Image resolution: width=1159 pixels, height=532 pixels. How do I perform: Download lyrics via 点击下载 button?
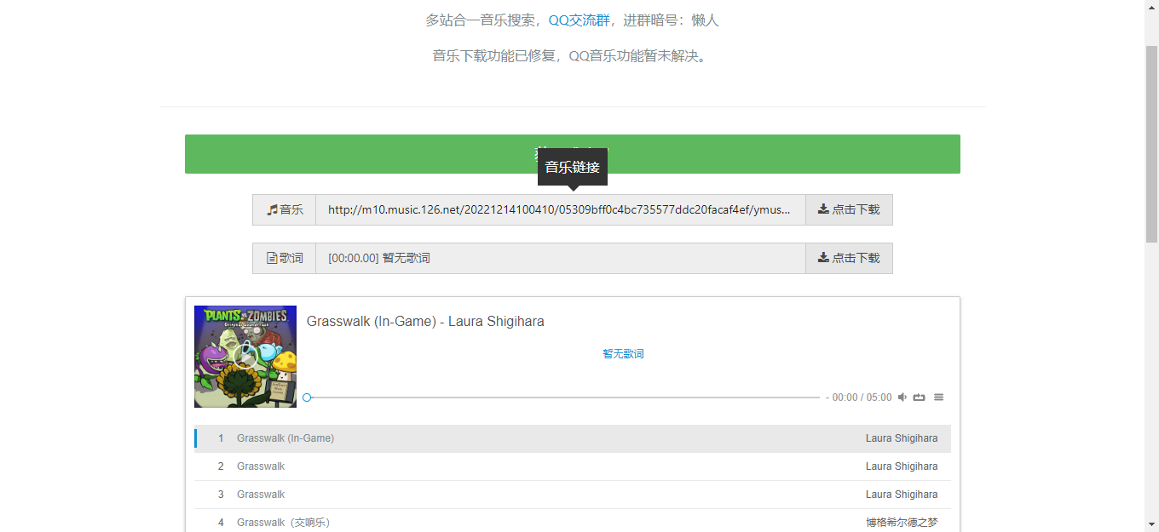[849, 258]
